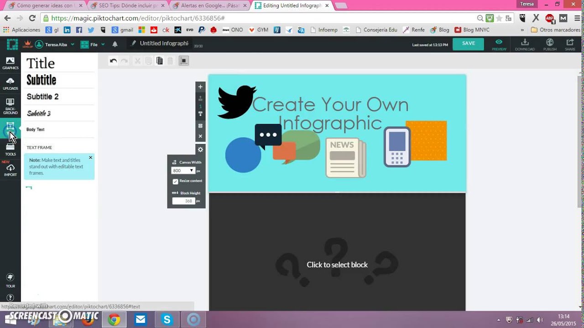
Task: Delete selected element with trash icon
Action: pos(170,61)
